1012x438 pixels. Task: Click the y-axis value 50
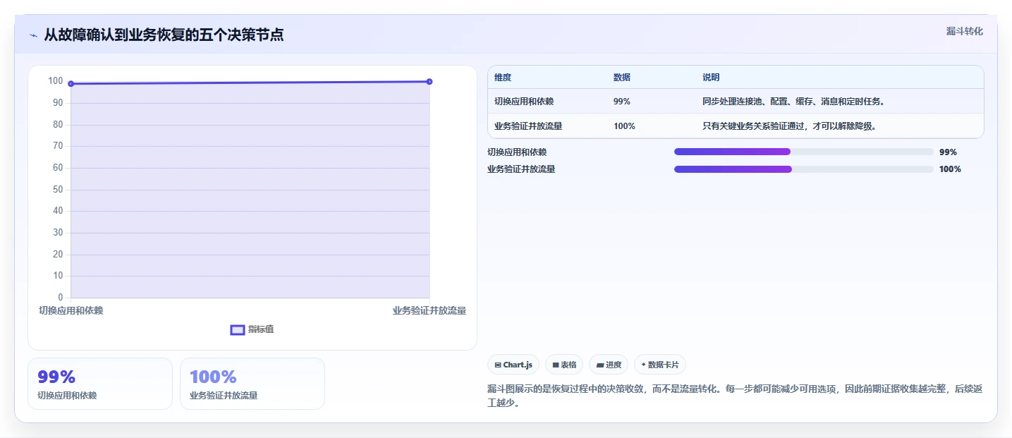tap(58, 190)
